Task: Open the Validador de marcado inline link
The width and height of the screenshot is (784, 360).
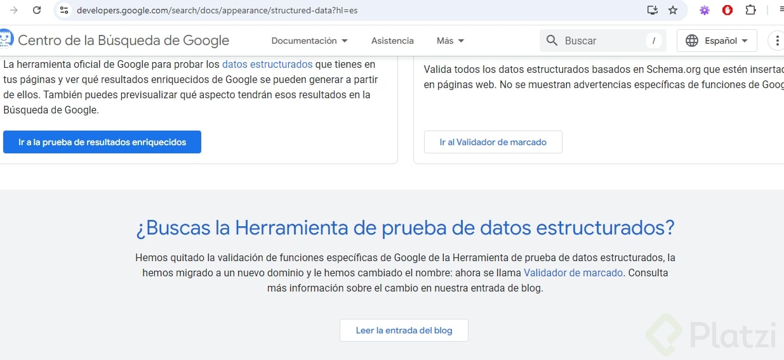Action: pos(573,273)
